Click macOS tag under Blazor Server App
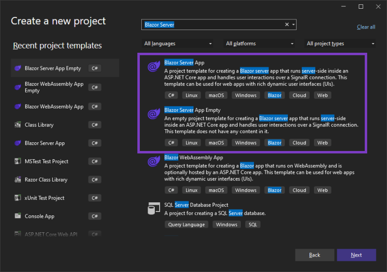Image resolution: width=387 pixels, height=272 pixels. tap(216, 95)
